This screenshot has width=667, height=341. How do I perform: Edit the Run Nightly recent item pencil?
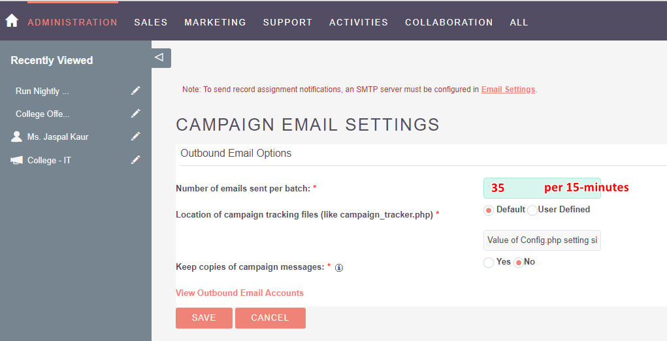[135, 91]
